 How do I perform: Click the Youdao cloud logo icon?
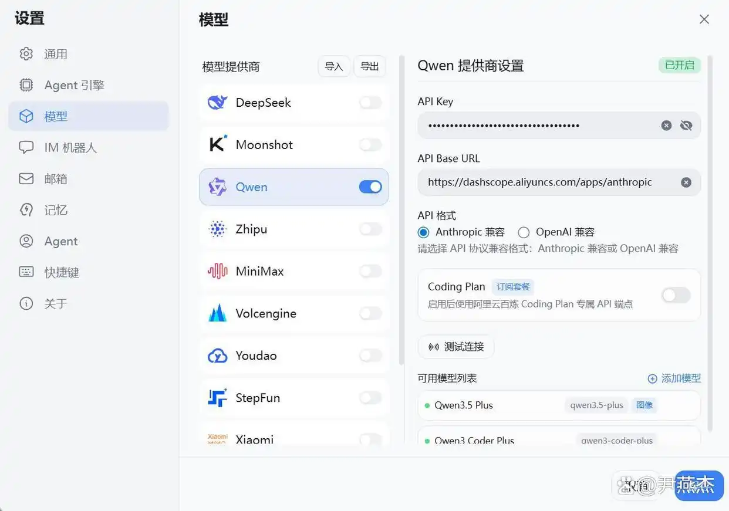coord(217,356)
